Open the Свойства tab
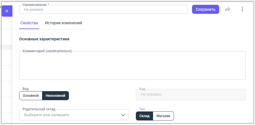The height and width of the screenshot is (125, 255). (29, 23)
